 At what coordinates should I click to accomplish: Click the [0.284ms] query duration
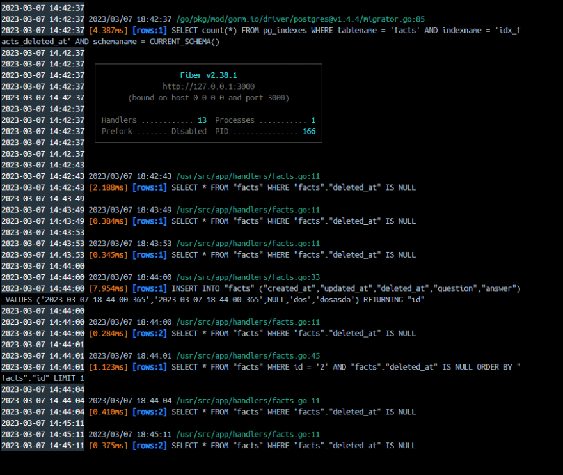pos(108,333)
